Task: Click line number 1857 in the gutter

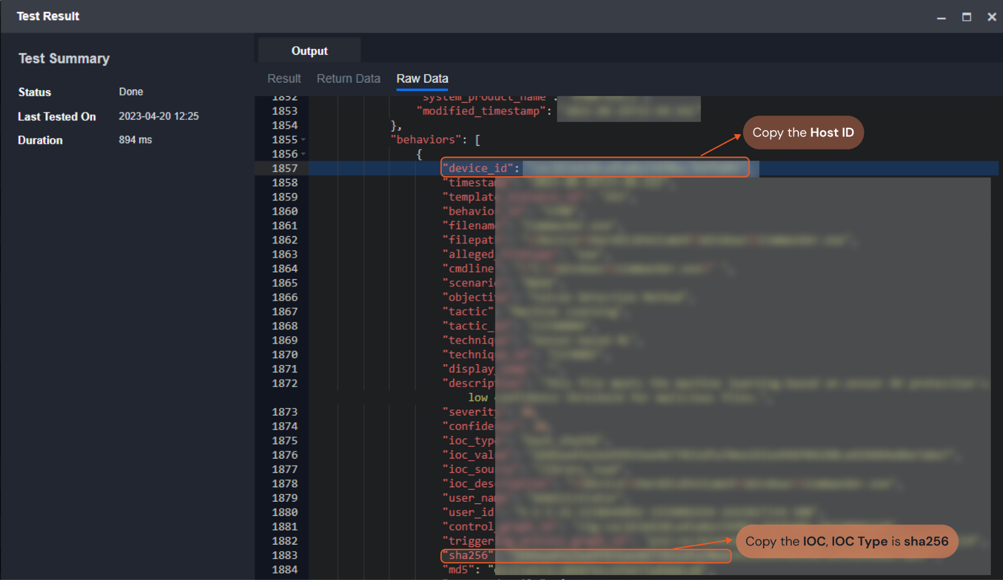Action: [x=285, y=168]
